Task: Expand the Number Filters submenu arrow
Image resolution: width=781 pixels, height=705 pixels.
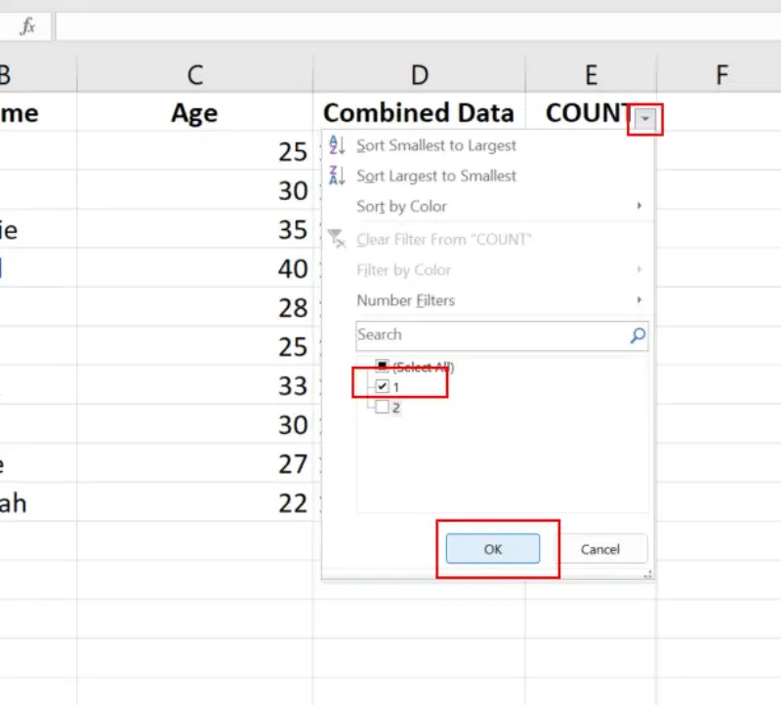Action: [639, 300]
